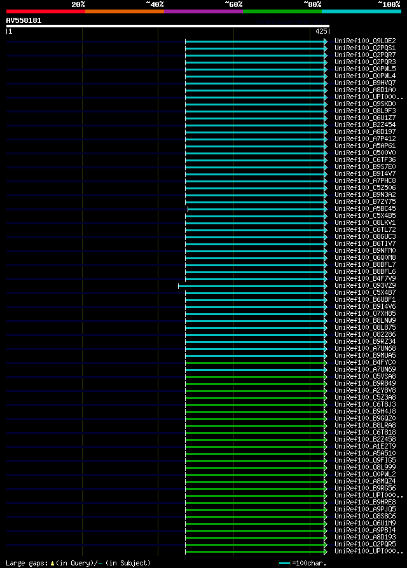Select the UniRef100_A5BC45 label
The width and height of the screenshot is (407, 568).
click(365, 208)
